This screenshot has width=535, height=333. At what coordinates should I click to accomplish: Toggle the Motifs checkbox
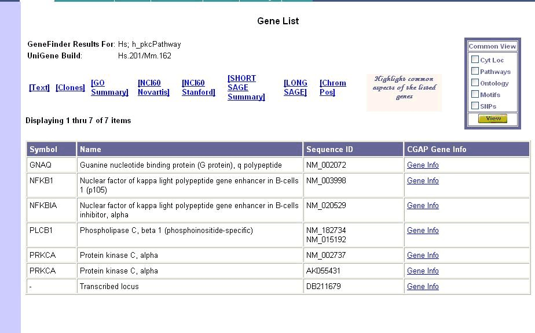(x=475, y=94)
